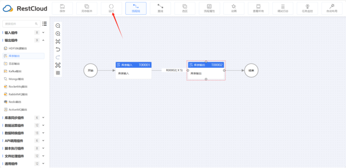Run the flow with 运行 button

[111, 8]
